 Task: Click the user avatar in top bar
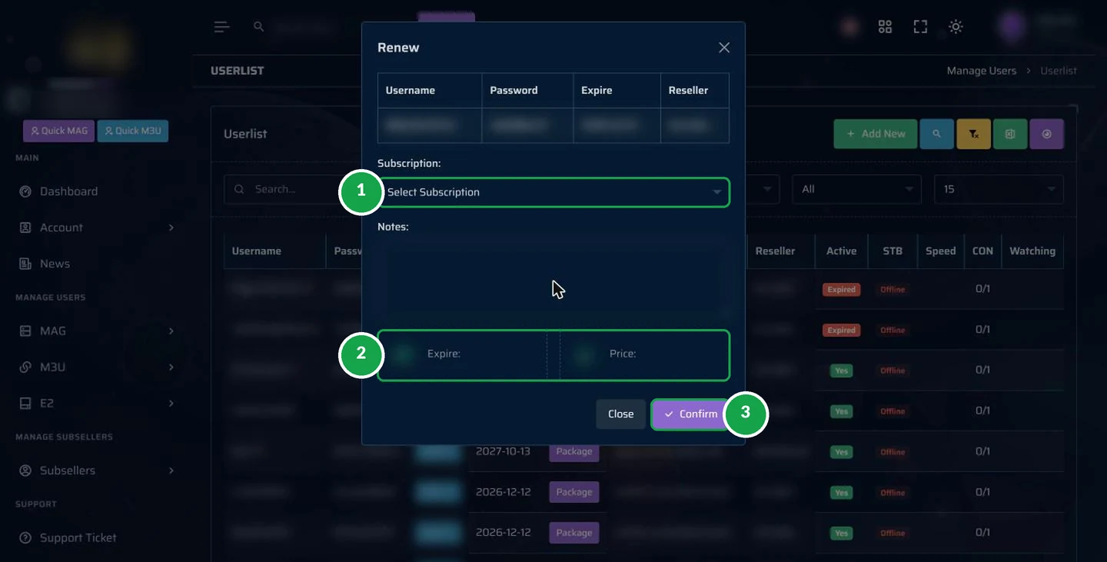pyautogui.click(x=1012, y=27)
